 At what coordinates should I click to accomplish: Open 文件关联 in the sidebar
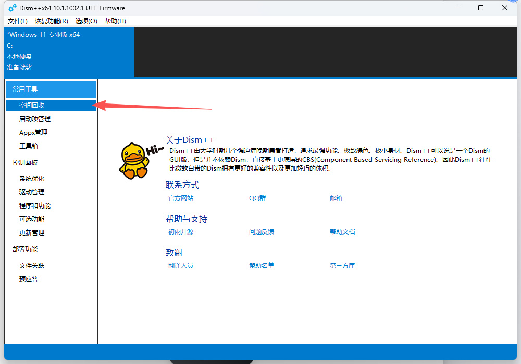coord(32,266)
